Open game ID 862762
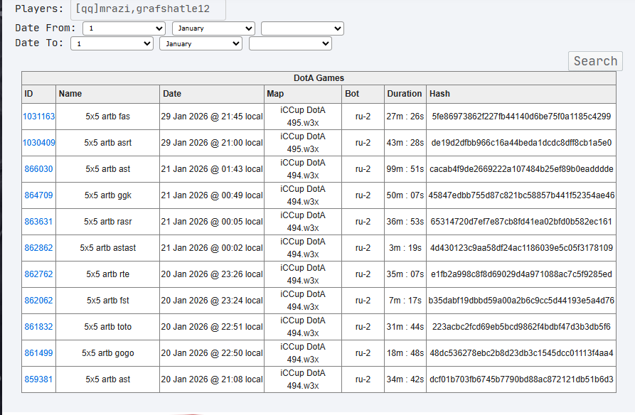The width and height of the screenshot is (635, 415). coord(38,274)
